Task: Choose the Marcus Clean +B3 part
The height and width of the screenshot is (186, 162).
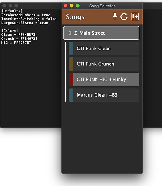Action: tap(104, 95)
